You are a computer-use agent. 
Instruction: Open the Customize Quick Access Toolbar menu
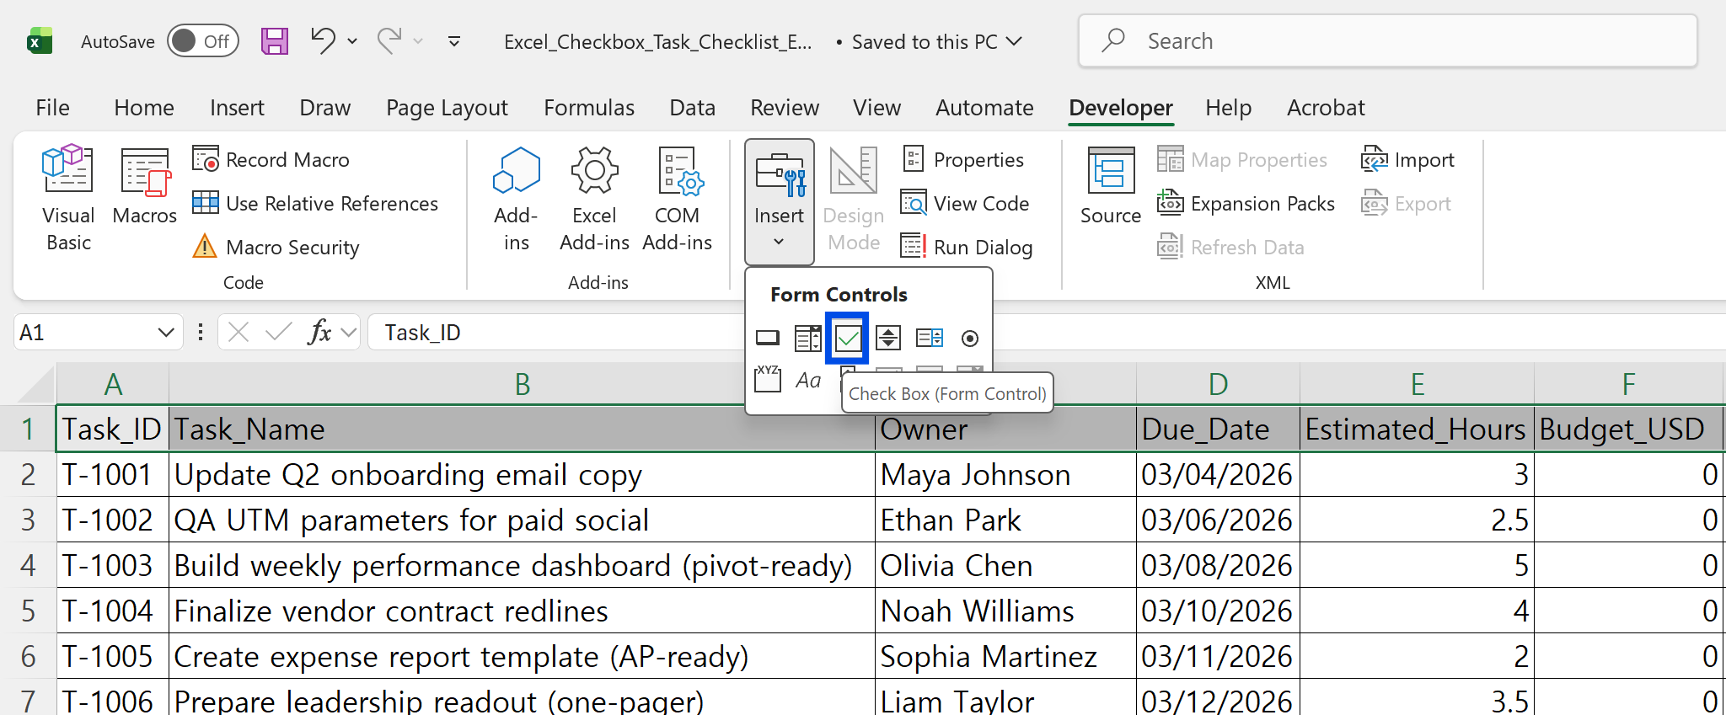(x=454, y=41)
